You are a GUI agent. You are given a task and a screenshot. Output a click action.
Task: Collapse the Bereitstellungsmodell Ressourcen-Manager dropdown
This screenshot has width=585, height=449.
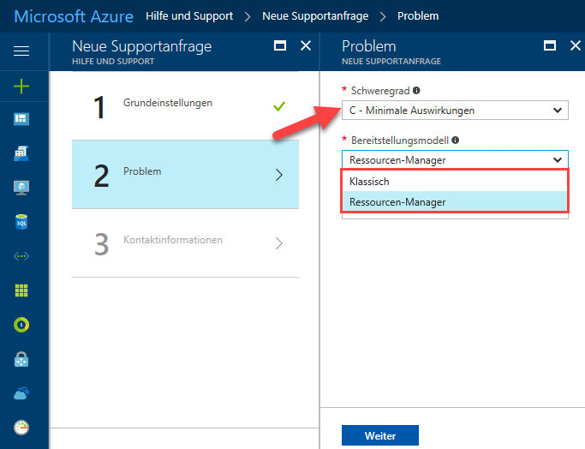(x=455, y=159)
